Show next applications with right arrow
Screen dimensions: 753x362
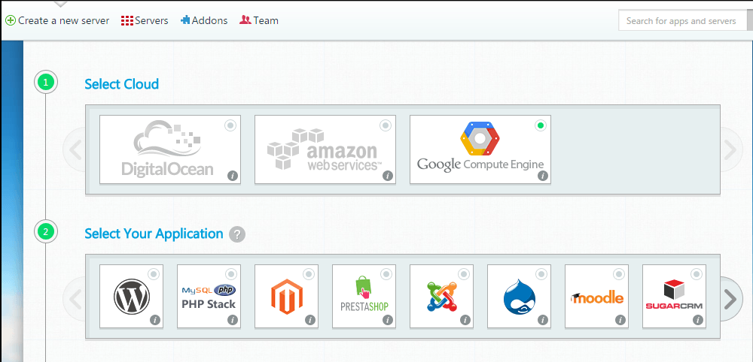[730, 299]
